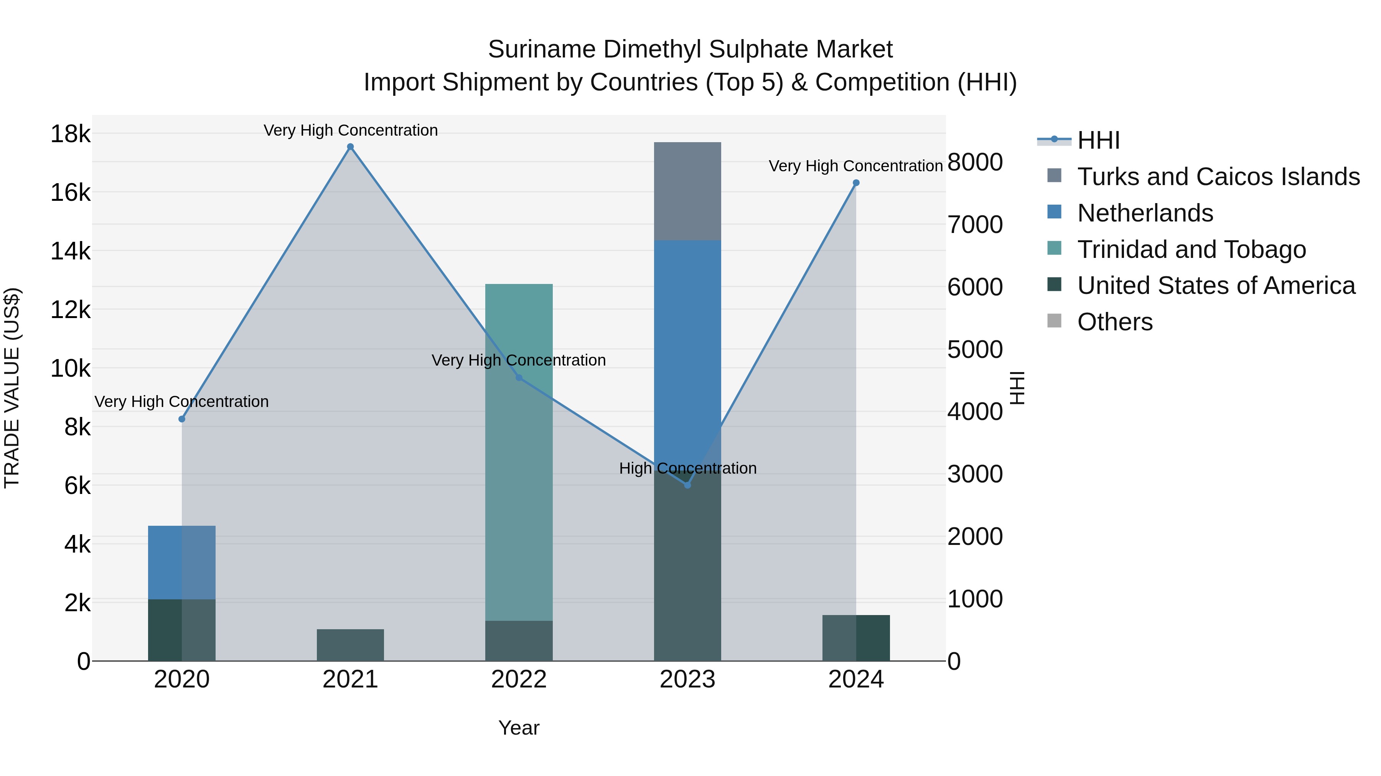This screenshot has width=1381, height=776.
Task: Click the '1000' right axis tick
Action: click(975, 599)
